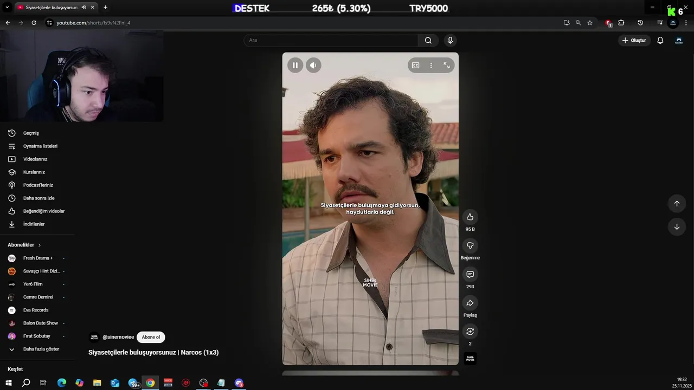Open Fırat Sobutay subscription
This screenshot has width=694, height=390.
37,336
